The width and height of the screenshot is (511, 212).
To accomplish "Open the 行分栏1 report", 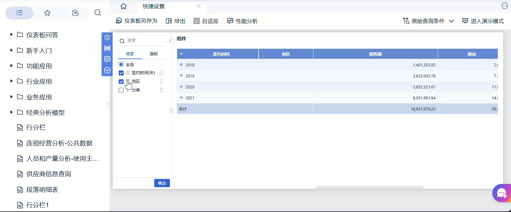I will click(x=33, y=205).
